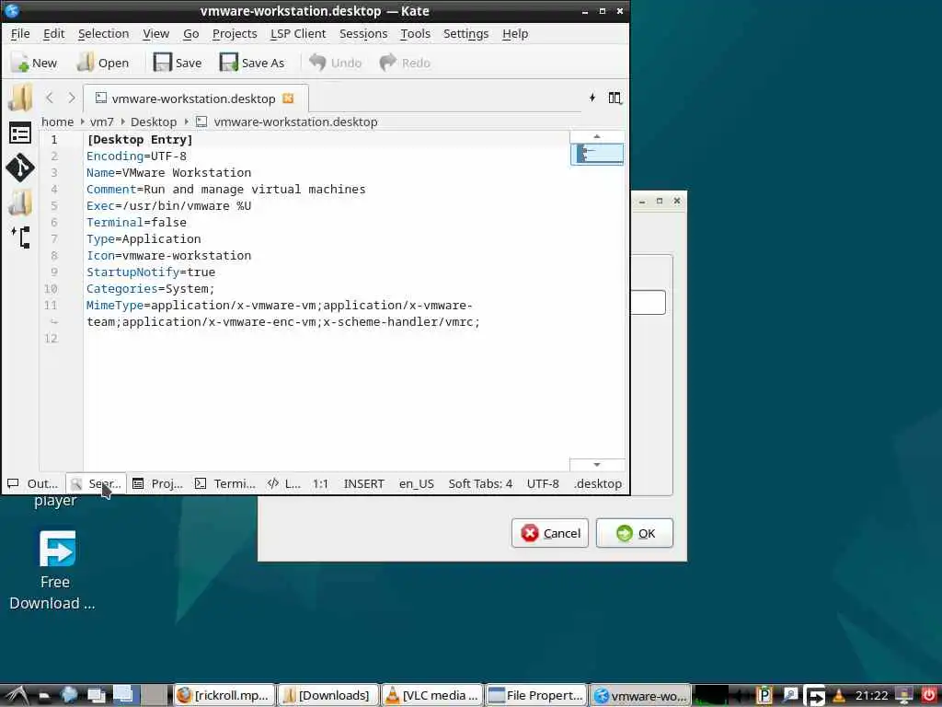
Task: Go to previous tab with back arrow
Action: 50,98
